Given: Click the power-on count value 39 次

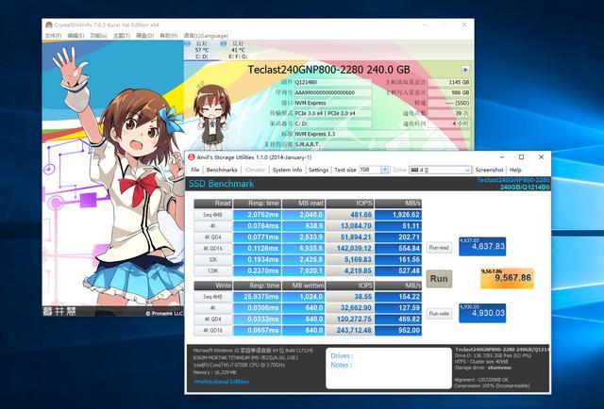Looking at the screenshot, I should 449,113.
